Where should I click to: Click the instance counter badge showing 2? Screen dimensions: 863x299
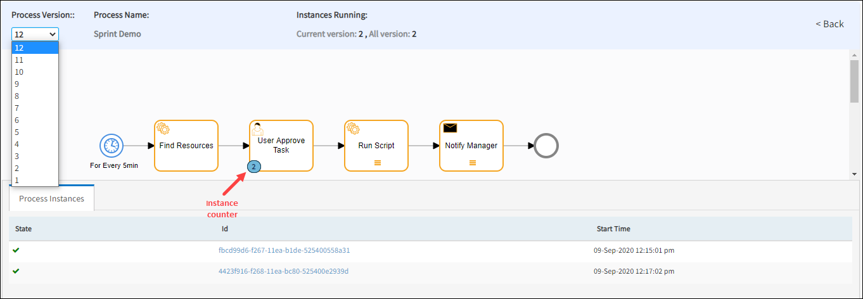[253, 167]
